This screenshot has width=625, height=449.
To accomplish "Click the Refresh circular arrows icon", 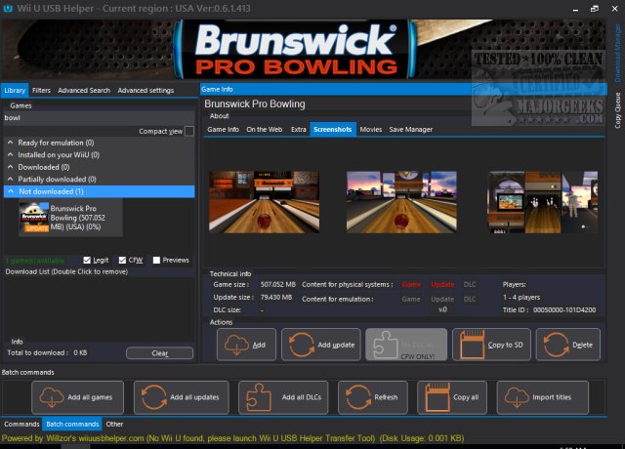I will tap(358, 397).
